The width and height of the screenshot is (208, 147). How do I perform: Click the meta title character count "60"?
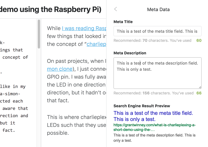[x=199, y=41]
